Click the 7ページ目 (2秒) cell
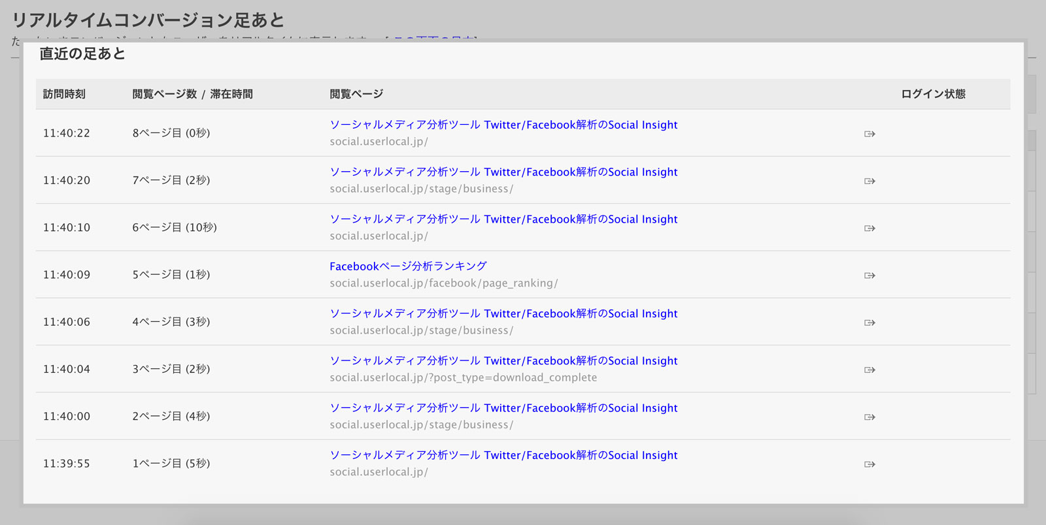 click(x=171, y=180)
